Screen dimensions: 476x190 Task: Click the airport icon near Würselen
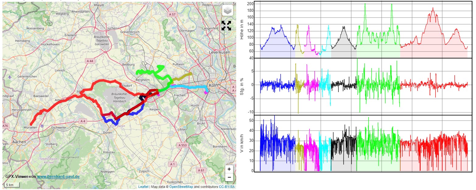click(x=42, y=126)
